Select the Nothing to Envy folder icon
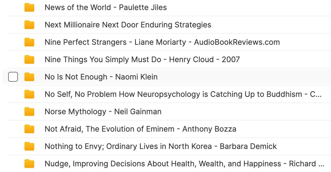 (x=29, y=146)
